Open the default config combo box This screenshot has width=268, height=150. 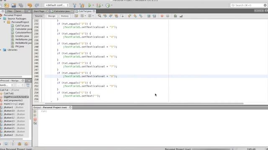(57, 5)
